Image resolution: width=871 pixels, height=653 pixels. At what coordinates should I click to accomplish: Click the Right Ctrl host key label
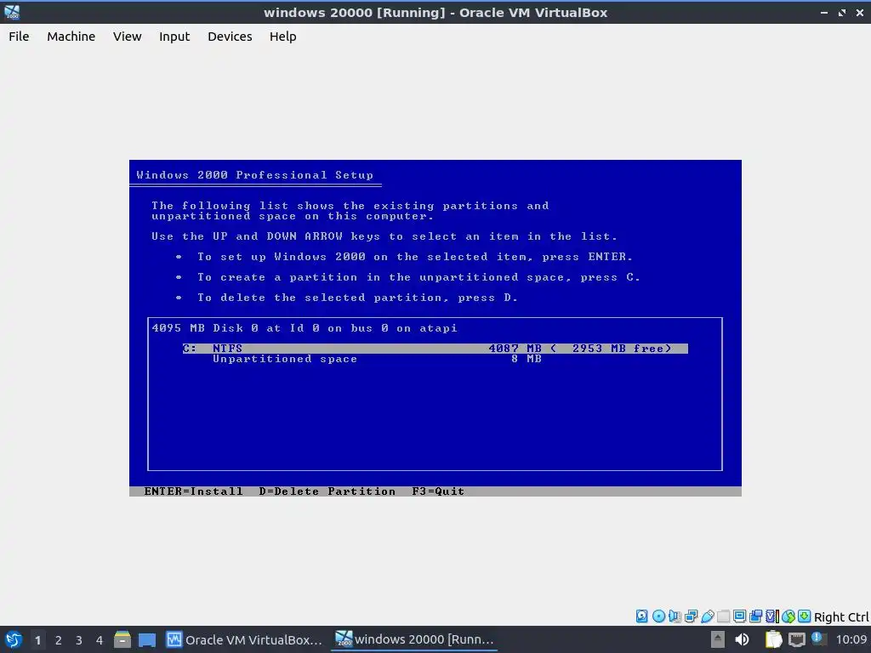[841, 617]
